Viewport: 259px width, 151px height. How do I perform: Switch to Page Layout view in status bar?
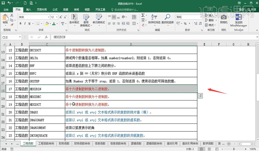pos(209,149)
